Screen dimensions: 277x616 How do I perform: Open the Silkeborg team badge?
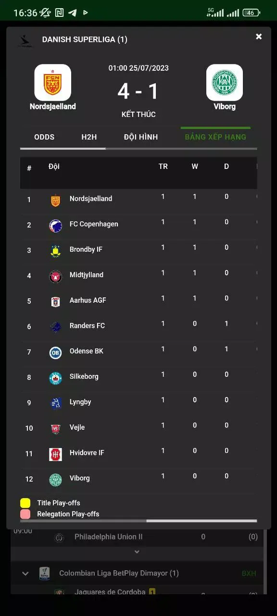click(56, 378)
